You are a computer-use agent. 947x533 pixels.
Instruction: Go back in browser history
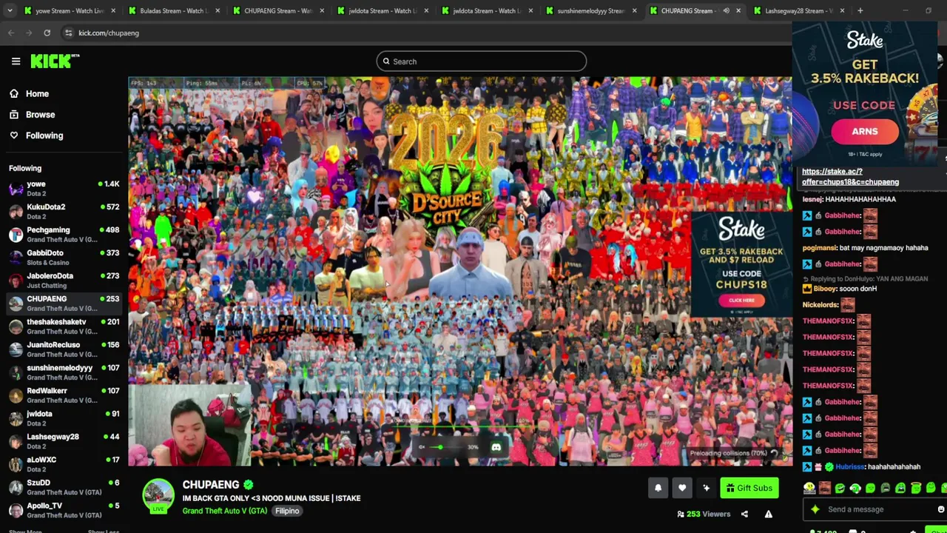click(11, 33)
